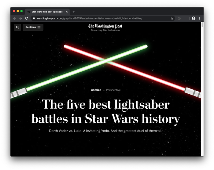
Task: Maximize the window with the green button
Action: (x=21, y=11)
